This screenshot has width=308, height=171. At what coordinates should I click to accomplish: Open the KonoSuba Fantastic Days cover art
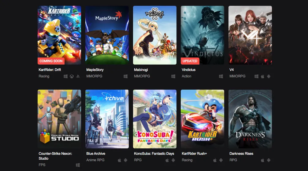click(x=155, y=119)
